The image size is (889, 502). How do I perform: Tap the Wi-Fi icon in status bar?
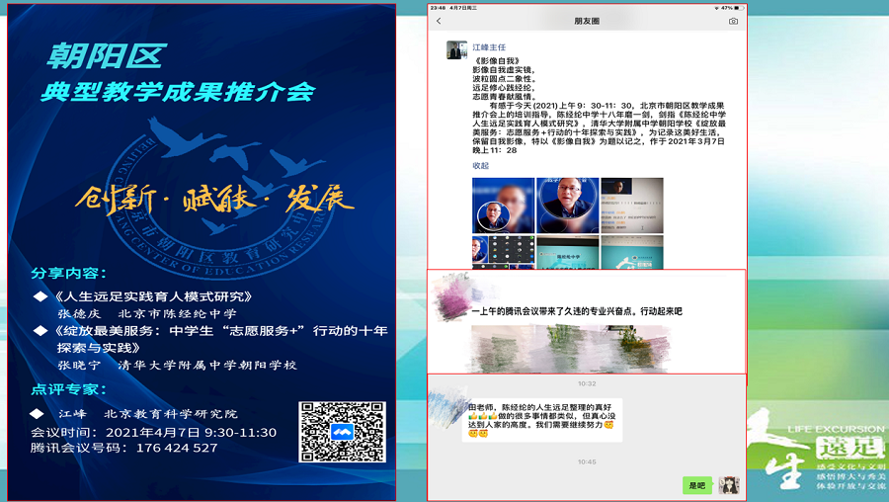[717, 8]
